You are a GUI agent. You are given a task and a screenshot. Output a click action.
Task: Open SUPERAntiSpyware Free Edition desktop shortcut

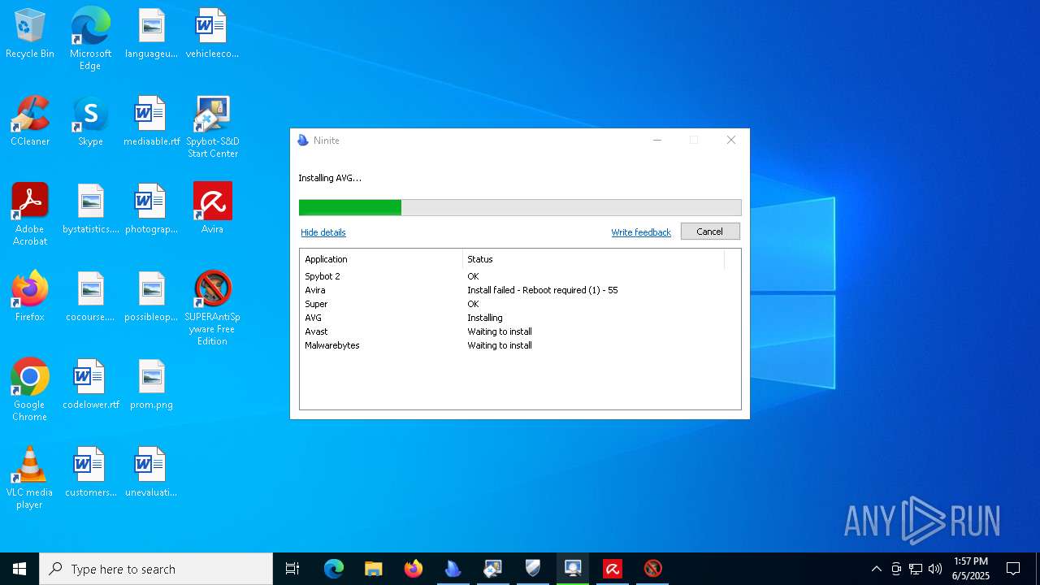212,309
